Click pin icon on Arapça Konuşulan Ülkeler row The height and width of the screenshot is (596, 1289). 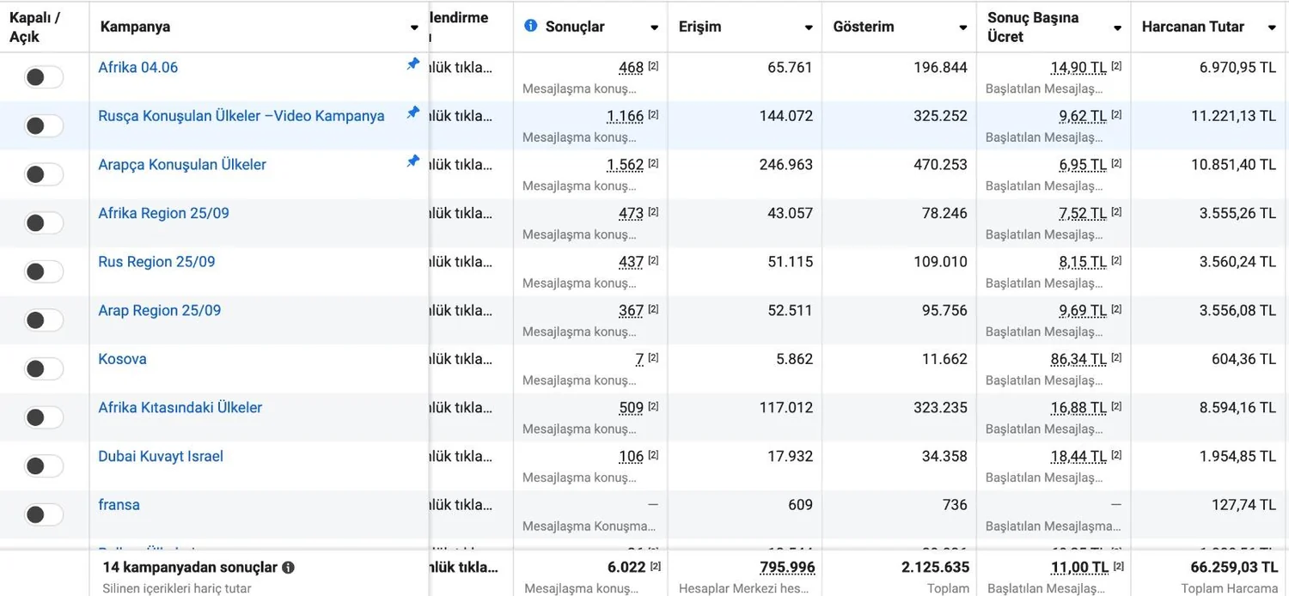click(x=413, y=161)
